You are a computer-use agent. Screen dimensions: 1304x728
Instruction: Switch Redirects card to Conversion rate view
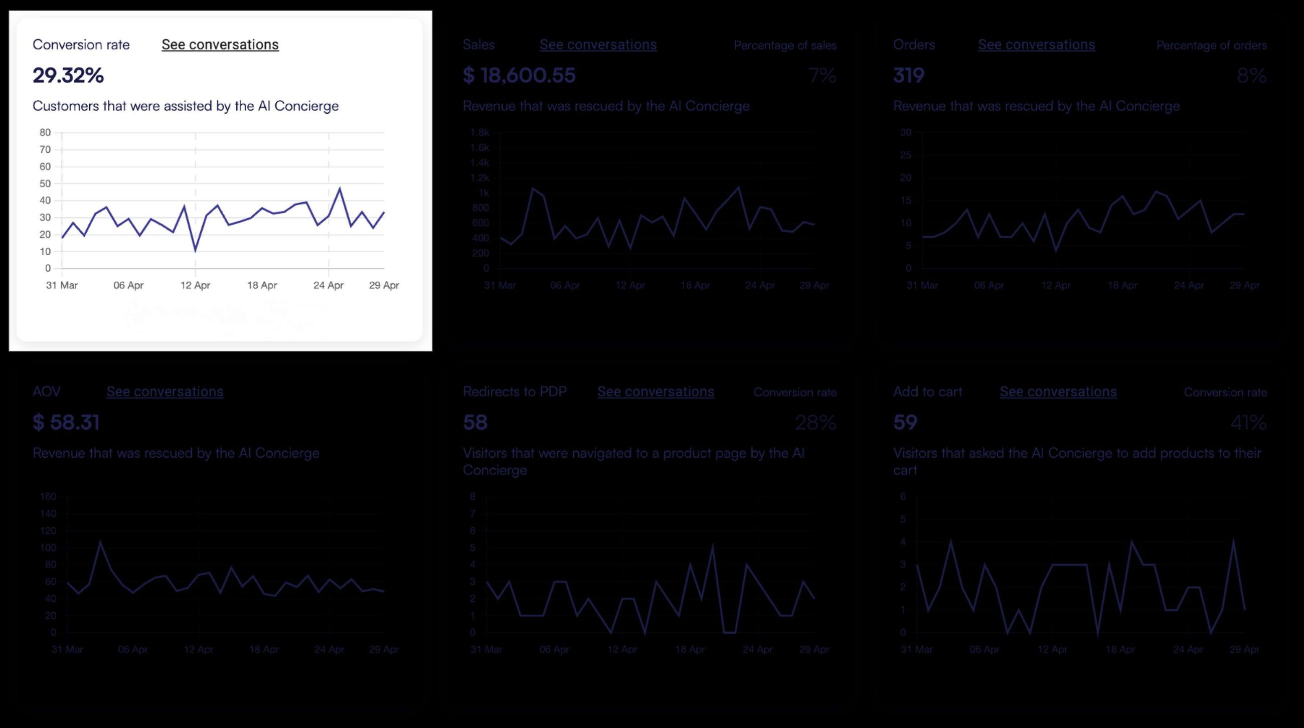point(795,392)
